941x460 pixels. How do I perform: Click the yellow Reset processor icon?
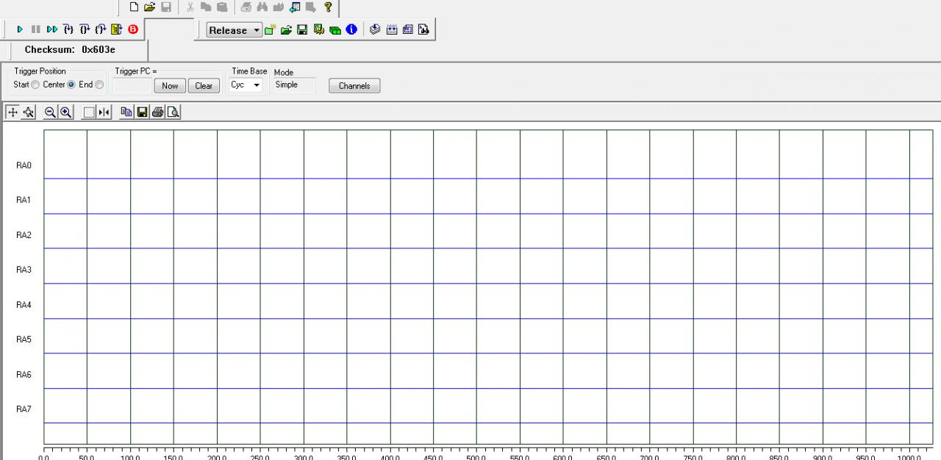click(x=117, y=29)
